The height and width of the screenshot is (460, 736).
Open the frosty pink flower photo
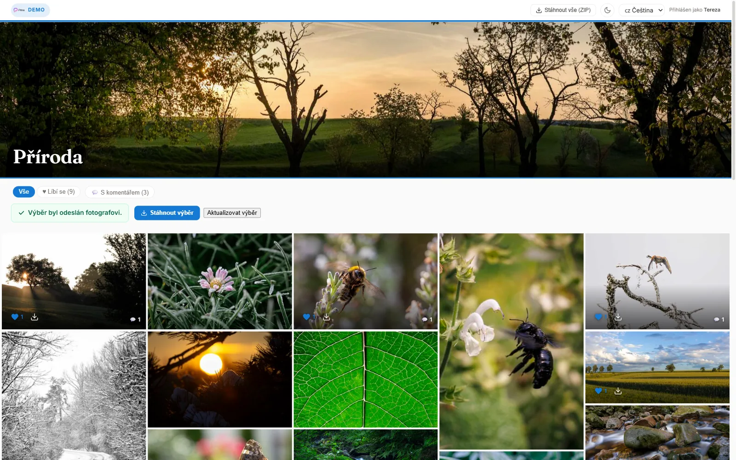pos(220,281)
